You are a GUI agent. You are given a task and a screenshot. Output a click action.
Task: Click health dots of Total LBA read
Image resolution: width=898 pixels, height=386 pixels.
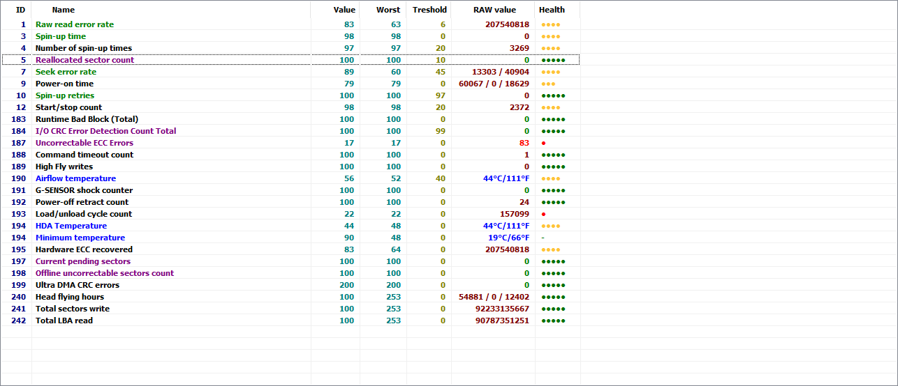[x=553, y=321]
